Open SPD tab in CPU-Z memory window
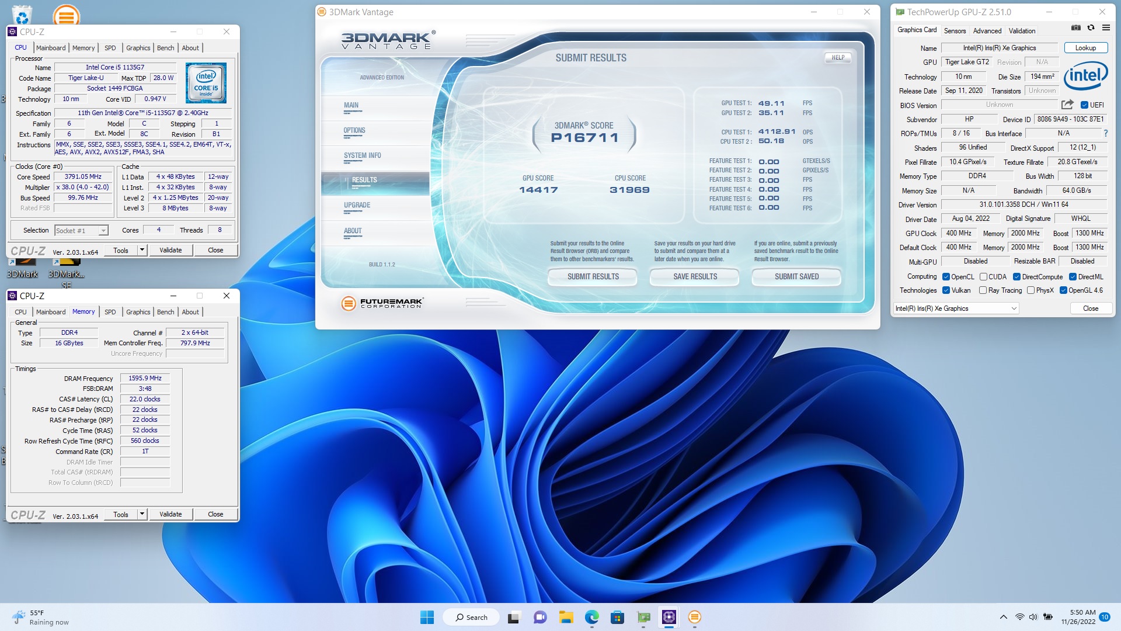Viewport: 1121px width, 631px height. [110, 312]
